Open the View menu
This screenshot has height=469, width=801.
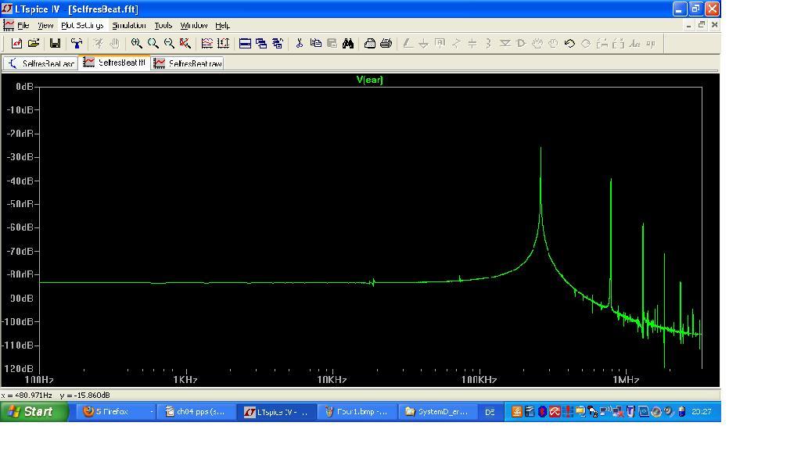45,26
